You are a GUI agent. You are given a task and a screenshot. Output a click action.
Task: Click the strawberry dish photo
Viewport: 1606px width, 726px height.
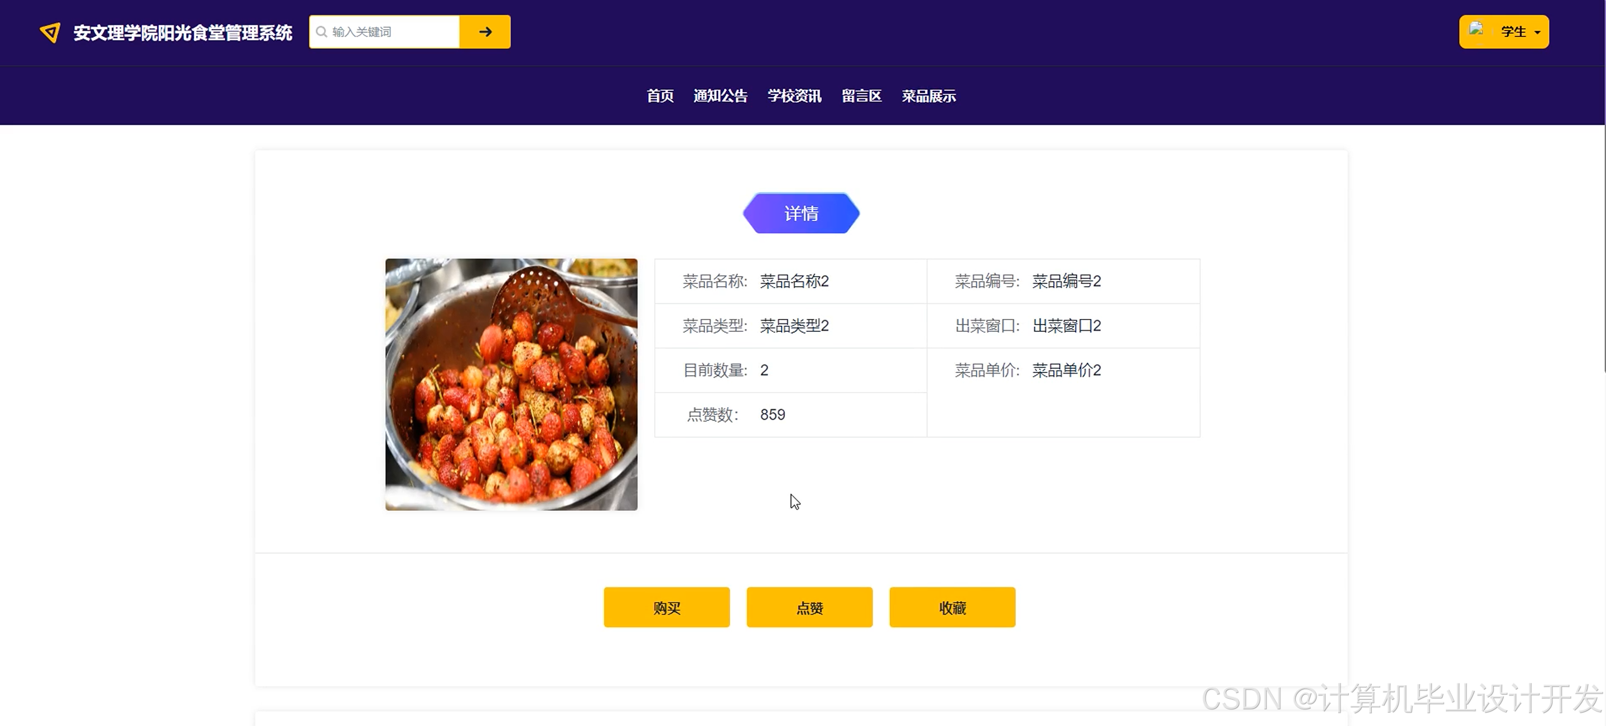click(511, 385)
